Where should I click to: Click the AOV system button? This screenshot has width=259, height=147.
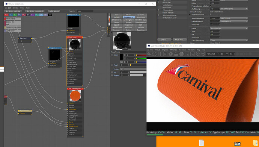(x=54, y=11)
